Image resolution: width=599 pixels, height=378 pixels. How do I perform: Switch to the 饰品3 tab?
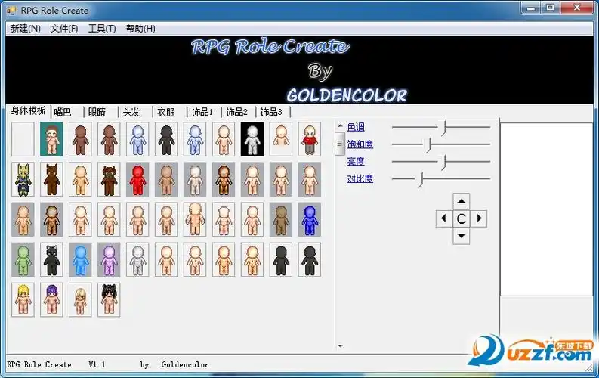(x=273, y=112)
